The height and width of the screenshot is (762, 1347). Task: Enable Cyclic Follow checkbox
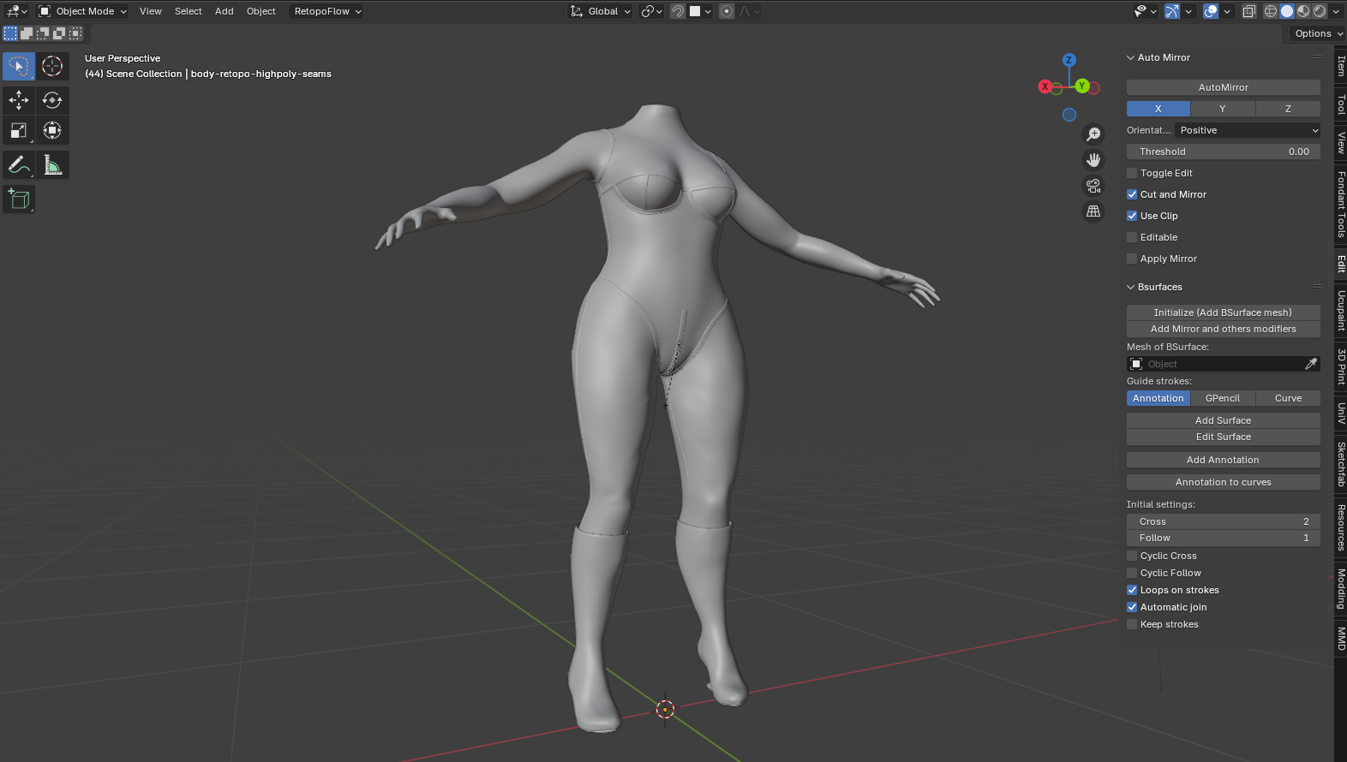1132,573
